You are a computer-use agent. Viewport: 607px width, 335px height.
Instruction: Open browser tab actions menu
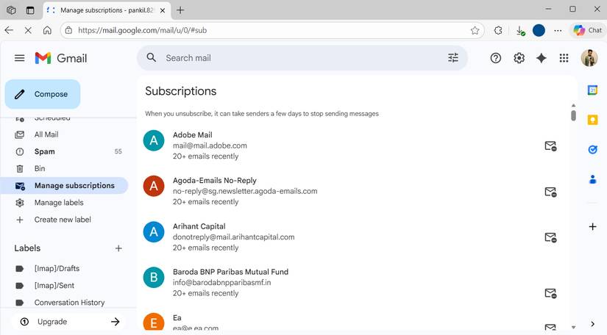[30, 10]
